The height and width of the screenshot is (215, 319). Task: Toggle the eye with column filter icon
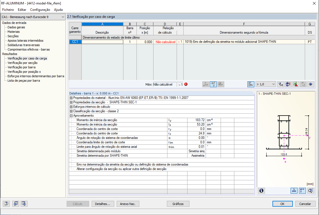pyautogui.click(x=213, y=84)
